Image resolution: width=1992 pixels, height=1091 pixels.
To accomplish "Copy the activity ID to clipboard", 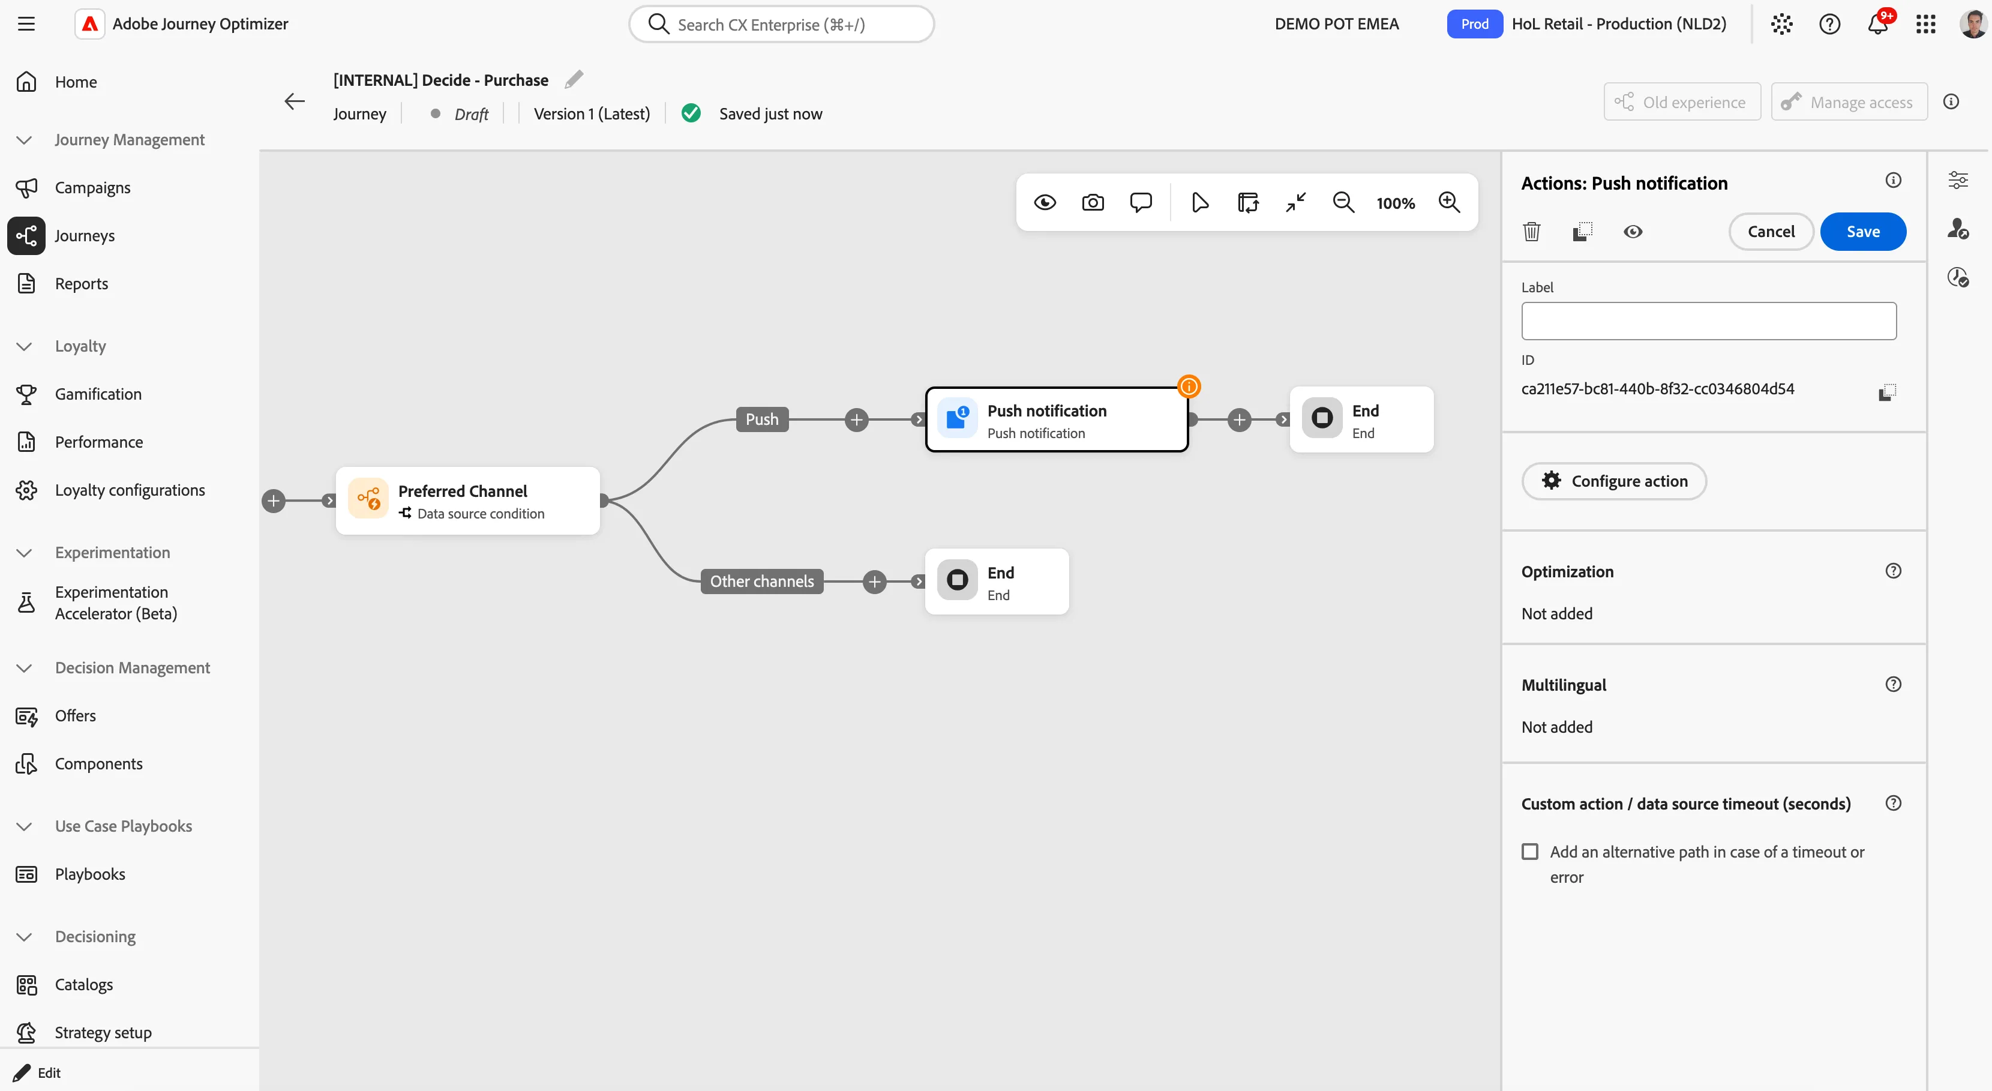I will point(1887,392).
